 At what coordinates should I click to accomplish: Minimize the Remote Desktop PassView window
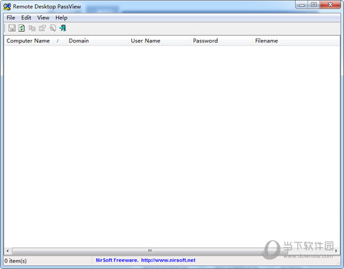302,5
